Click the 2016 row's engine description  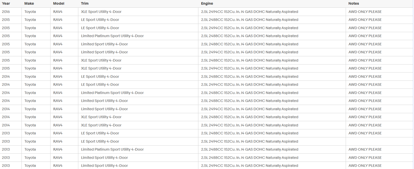(249, 12)
